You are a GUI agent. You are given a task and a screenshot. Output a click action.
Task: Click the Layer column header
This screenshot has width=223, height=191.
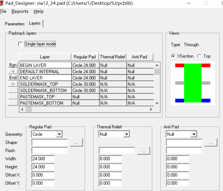[45, 57]
